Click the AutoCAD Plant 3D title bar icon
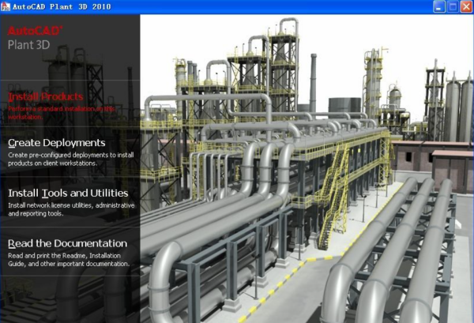 (x=6, y=6)
